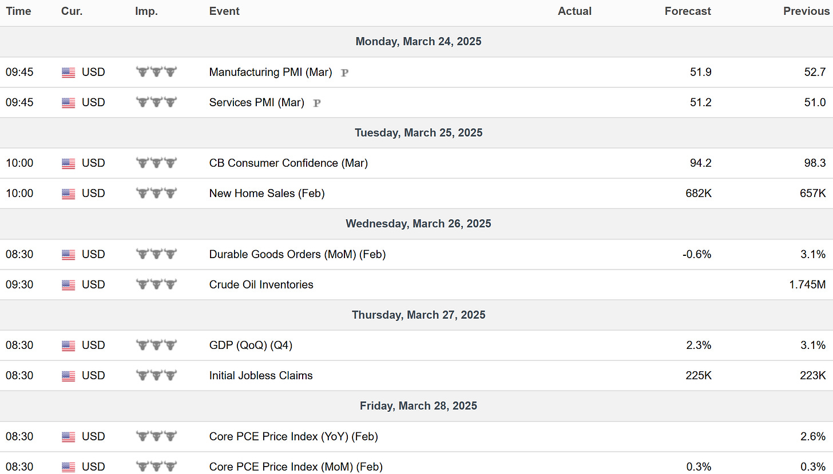The height and width of the screenshot is (474, 833).
Task: Click the preliminary P icon beside Services PMI
Action: coord(317,103)
